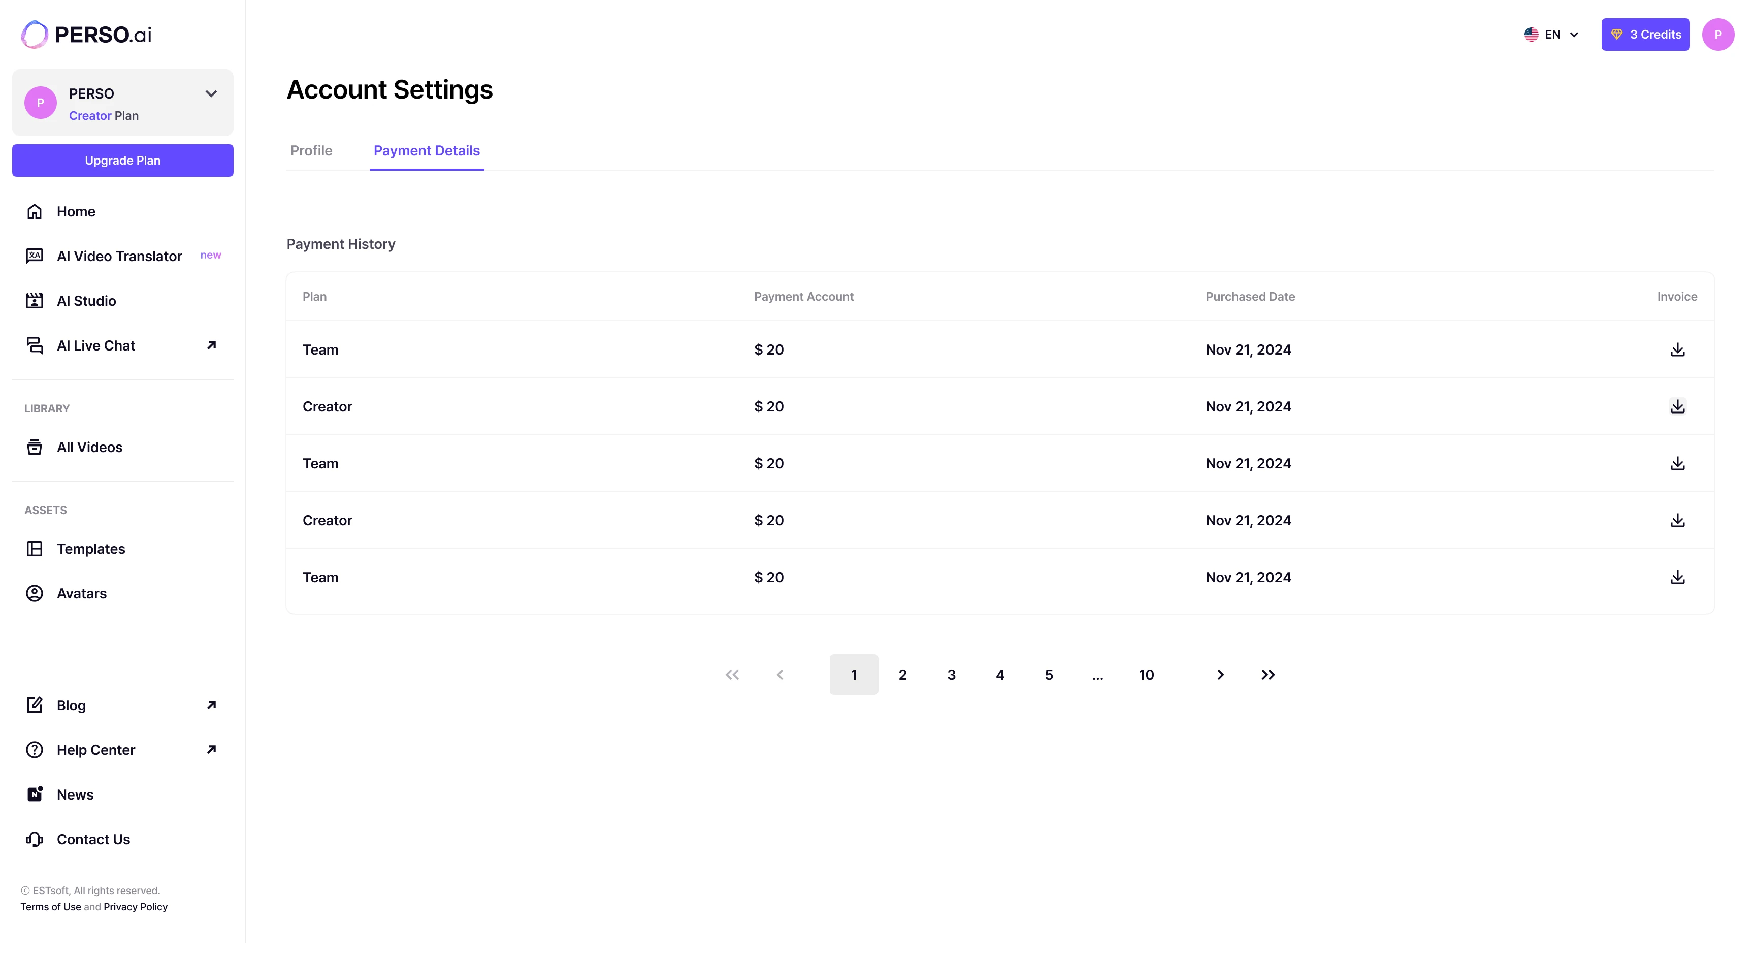This screenshot has width=1755, height=954.
Task: Jump to last page with double-right arrows
Action: [x=1268, y=675]
